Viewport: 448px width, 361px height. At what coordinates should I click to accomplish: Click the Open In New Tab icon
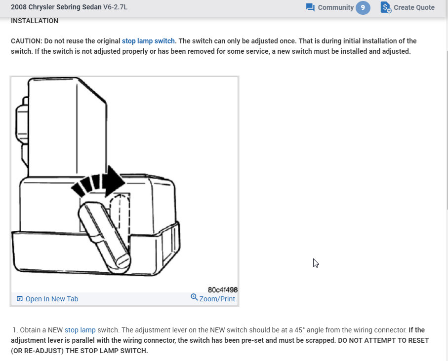tap(20, 299)
